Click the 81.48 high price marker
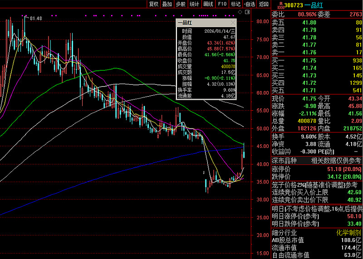This screenshot has width=363, height=259. (x=35, y=18)
